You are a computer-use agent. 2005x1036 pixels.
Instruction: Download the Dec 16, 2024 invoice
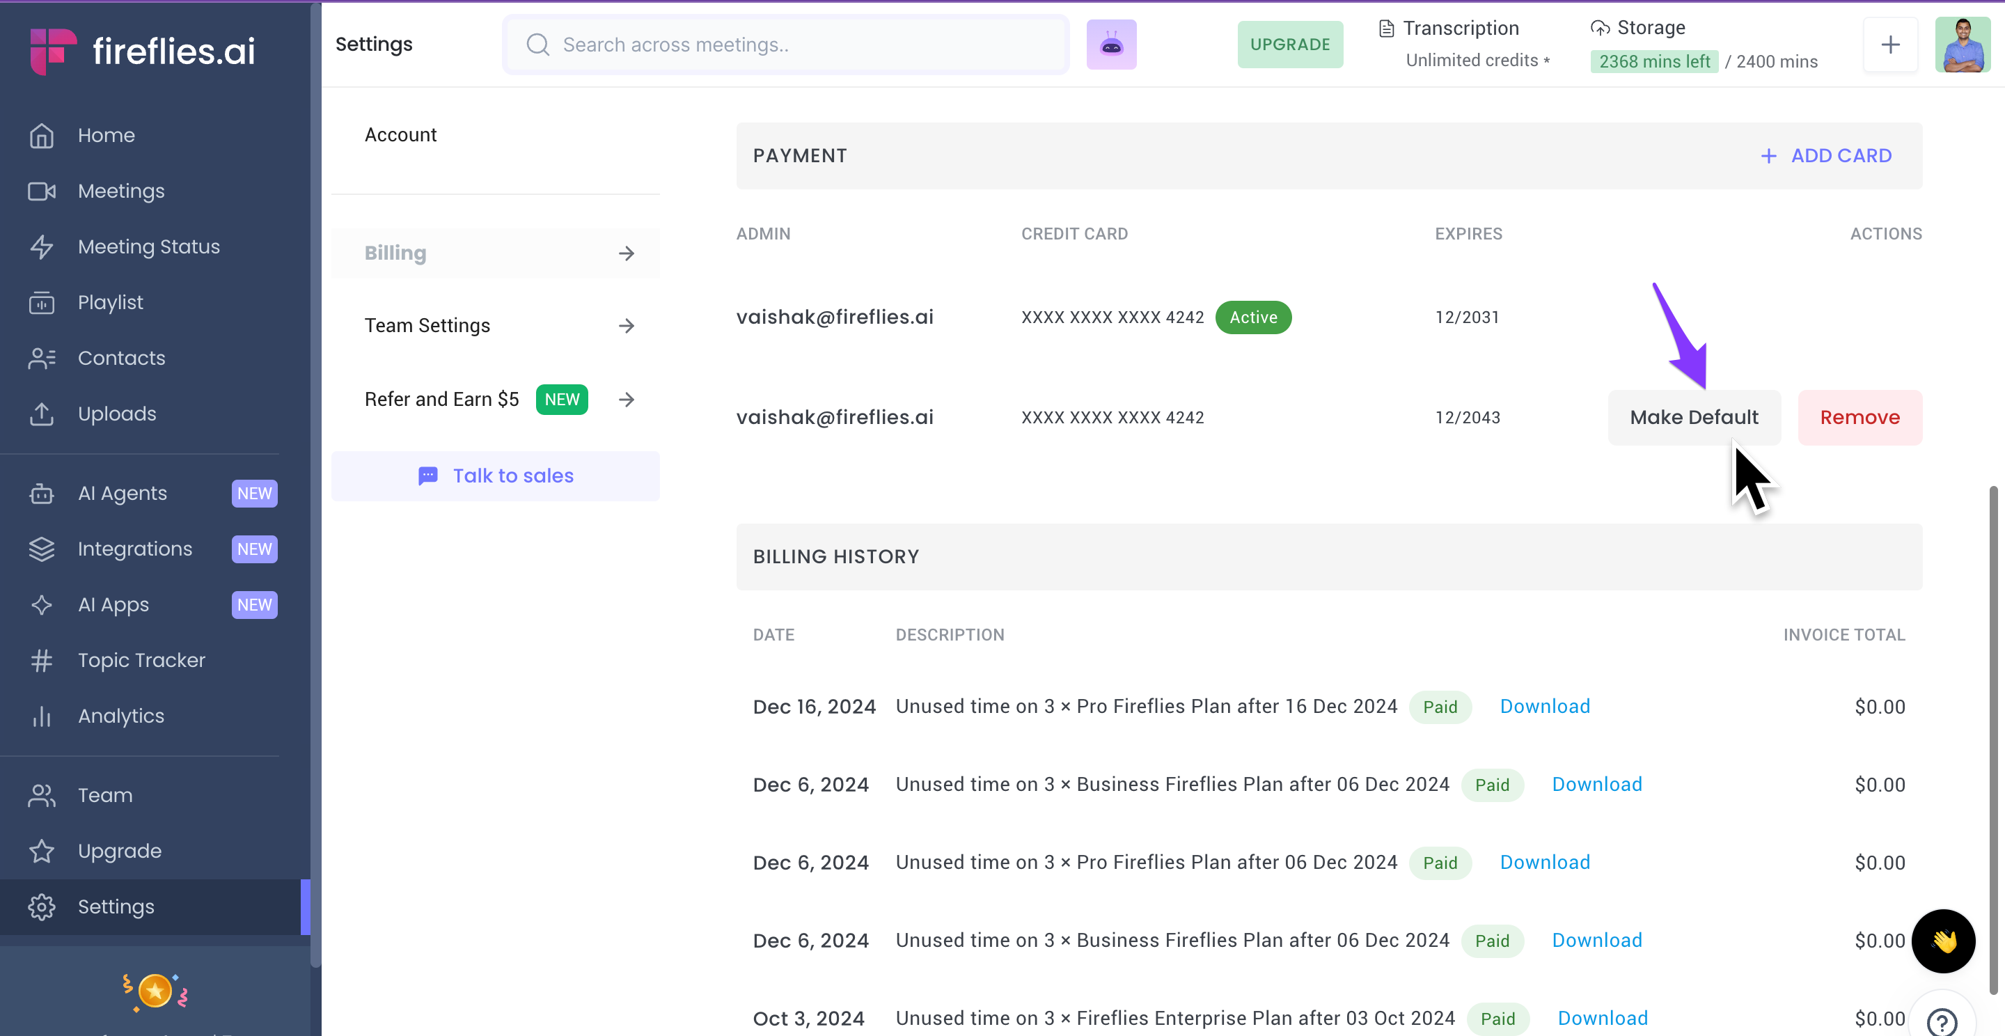pos(1544,707)
